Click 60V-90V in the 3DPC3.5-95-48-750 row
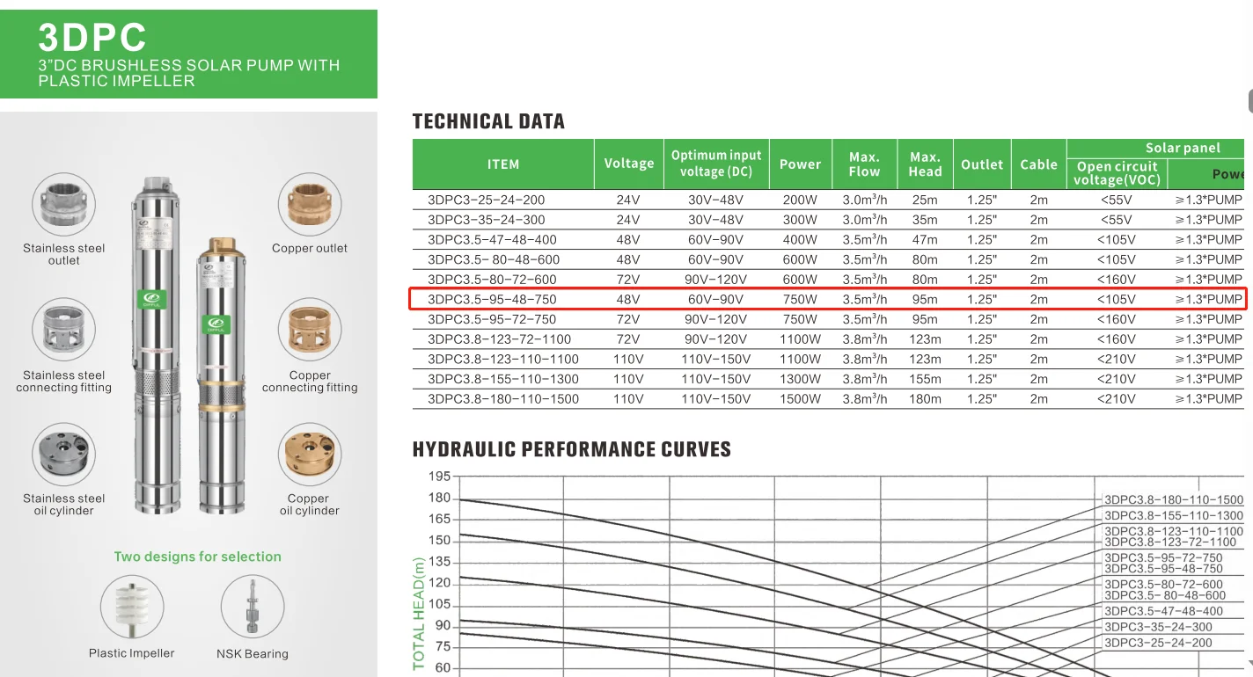 tap(715, 300)
